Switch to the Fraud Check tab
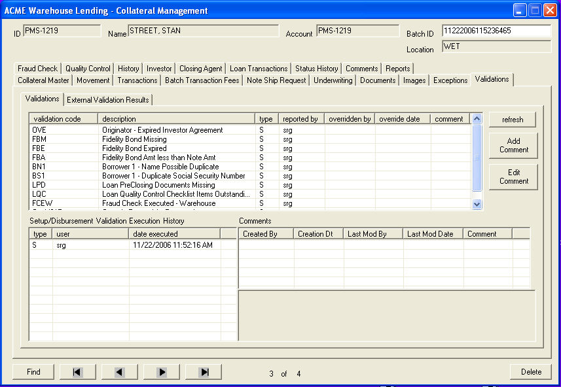The height and width of the screenshot is (387, 561). coord(37,68)
